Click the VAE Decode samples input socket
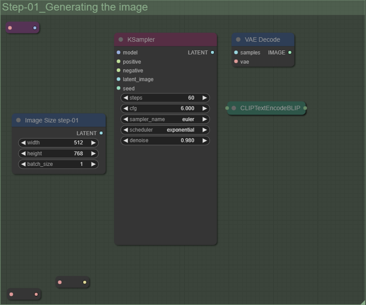 (x=236, y=52)
